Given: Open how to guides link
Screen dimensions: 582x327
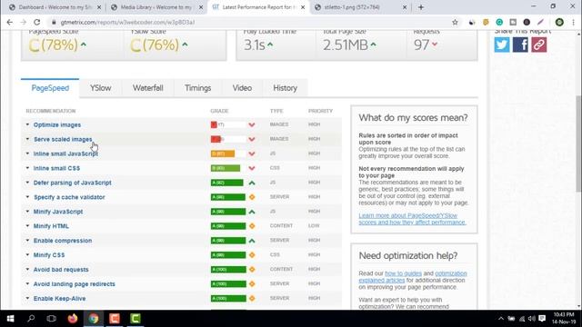Looking at the screenshot, I should coord(403,273).
